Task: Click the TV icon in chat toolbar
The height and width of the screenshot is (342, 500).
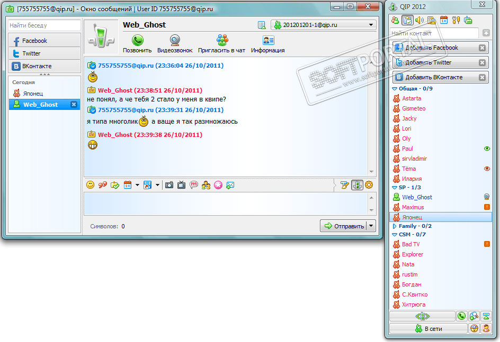Action: click(x=181, y=185)
